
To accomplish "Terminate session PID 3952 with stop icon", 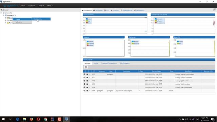I will tap(87, 74).
